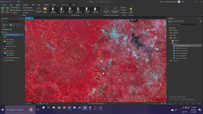Click Red band swatch of color_infrared_comp
The height and width of the screenshot is (114, 203).
(5, 39)
